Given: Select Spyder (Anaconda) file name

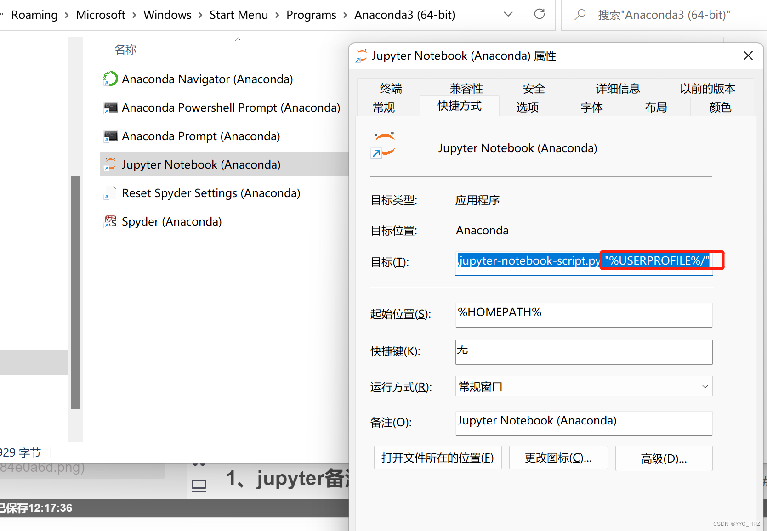Looking at the screenshot, I should (171, 221).
